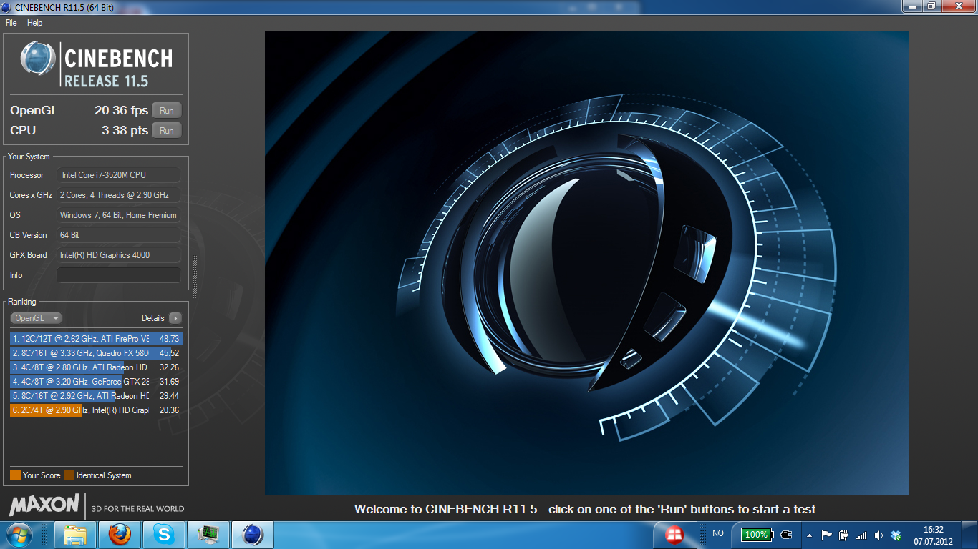Run the CPU benchmark test

[x=167, y=130]
